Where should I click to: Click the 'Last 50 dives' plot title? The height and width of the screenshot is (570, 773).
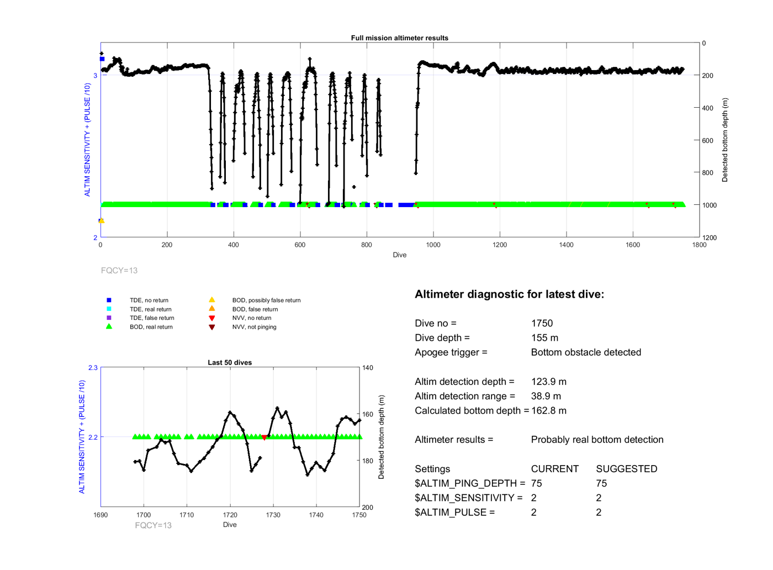[230, 363]
